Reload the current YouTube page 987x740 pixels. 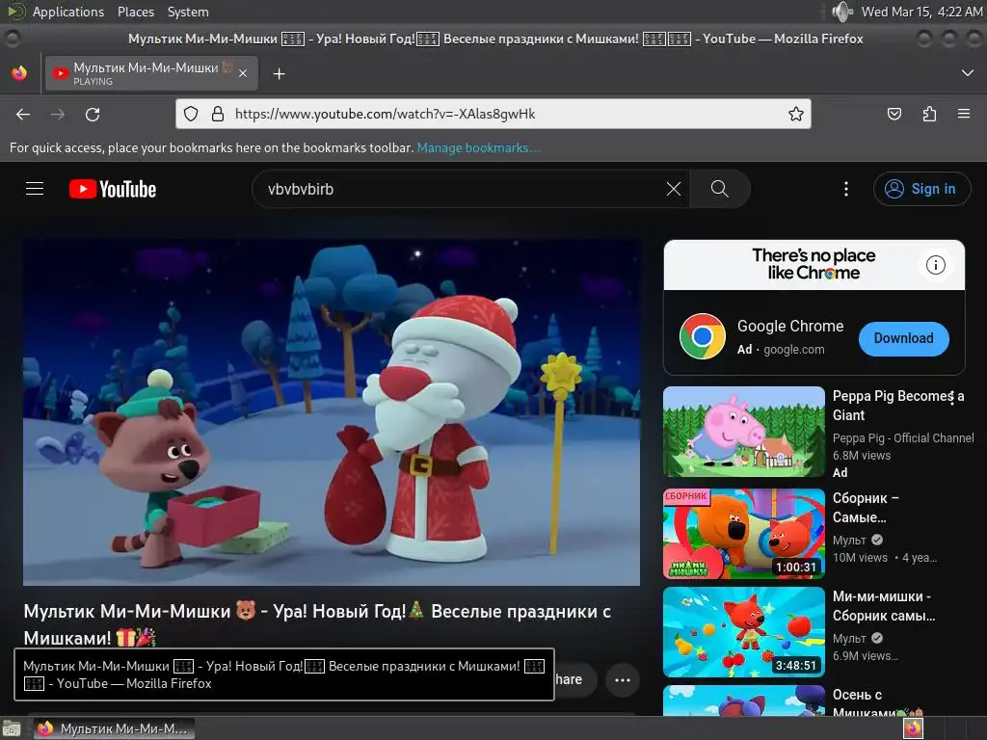[93, 114]
